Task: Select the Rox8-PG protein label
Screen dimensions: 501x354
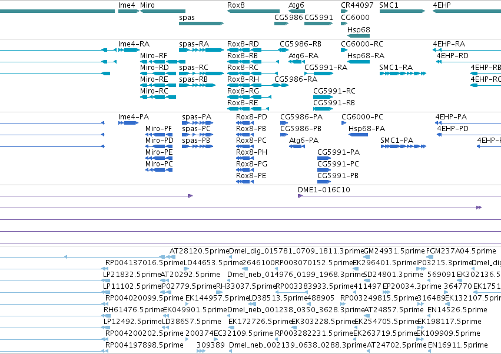Action: point(251,163)
